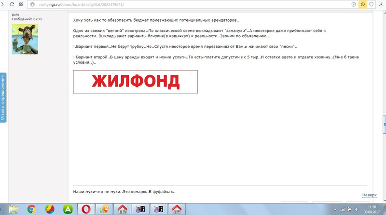Launch Google Chrome from the taskbar
Image resolution: width=386 pixels, height=215 pixels.
click(31, 209)
